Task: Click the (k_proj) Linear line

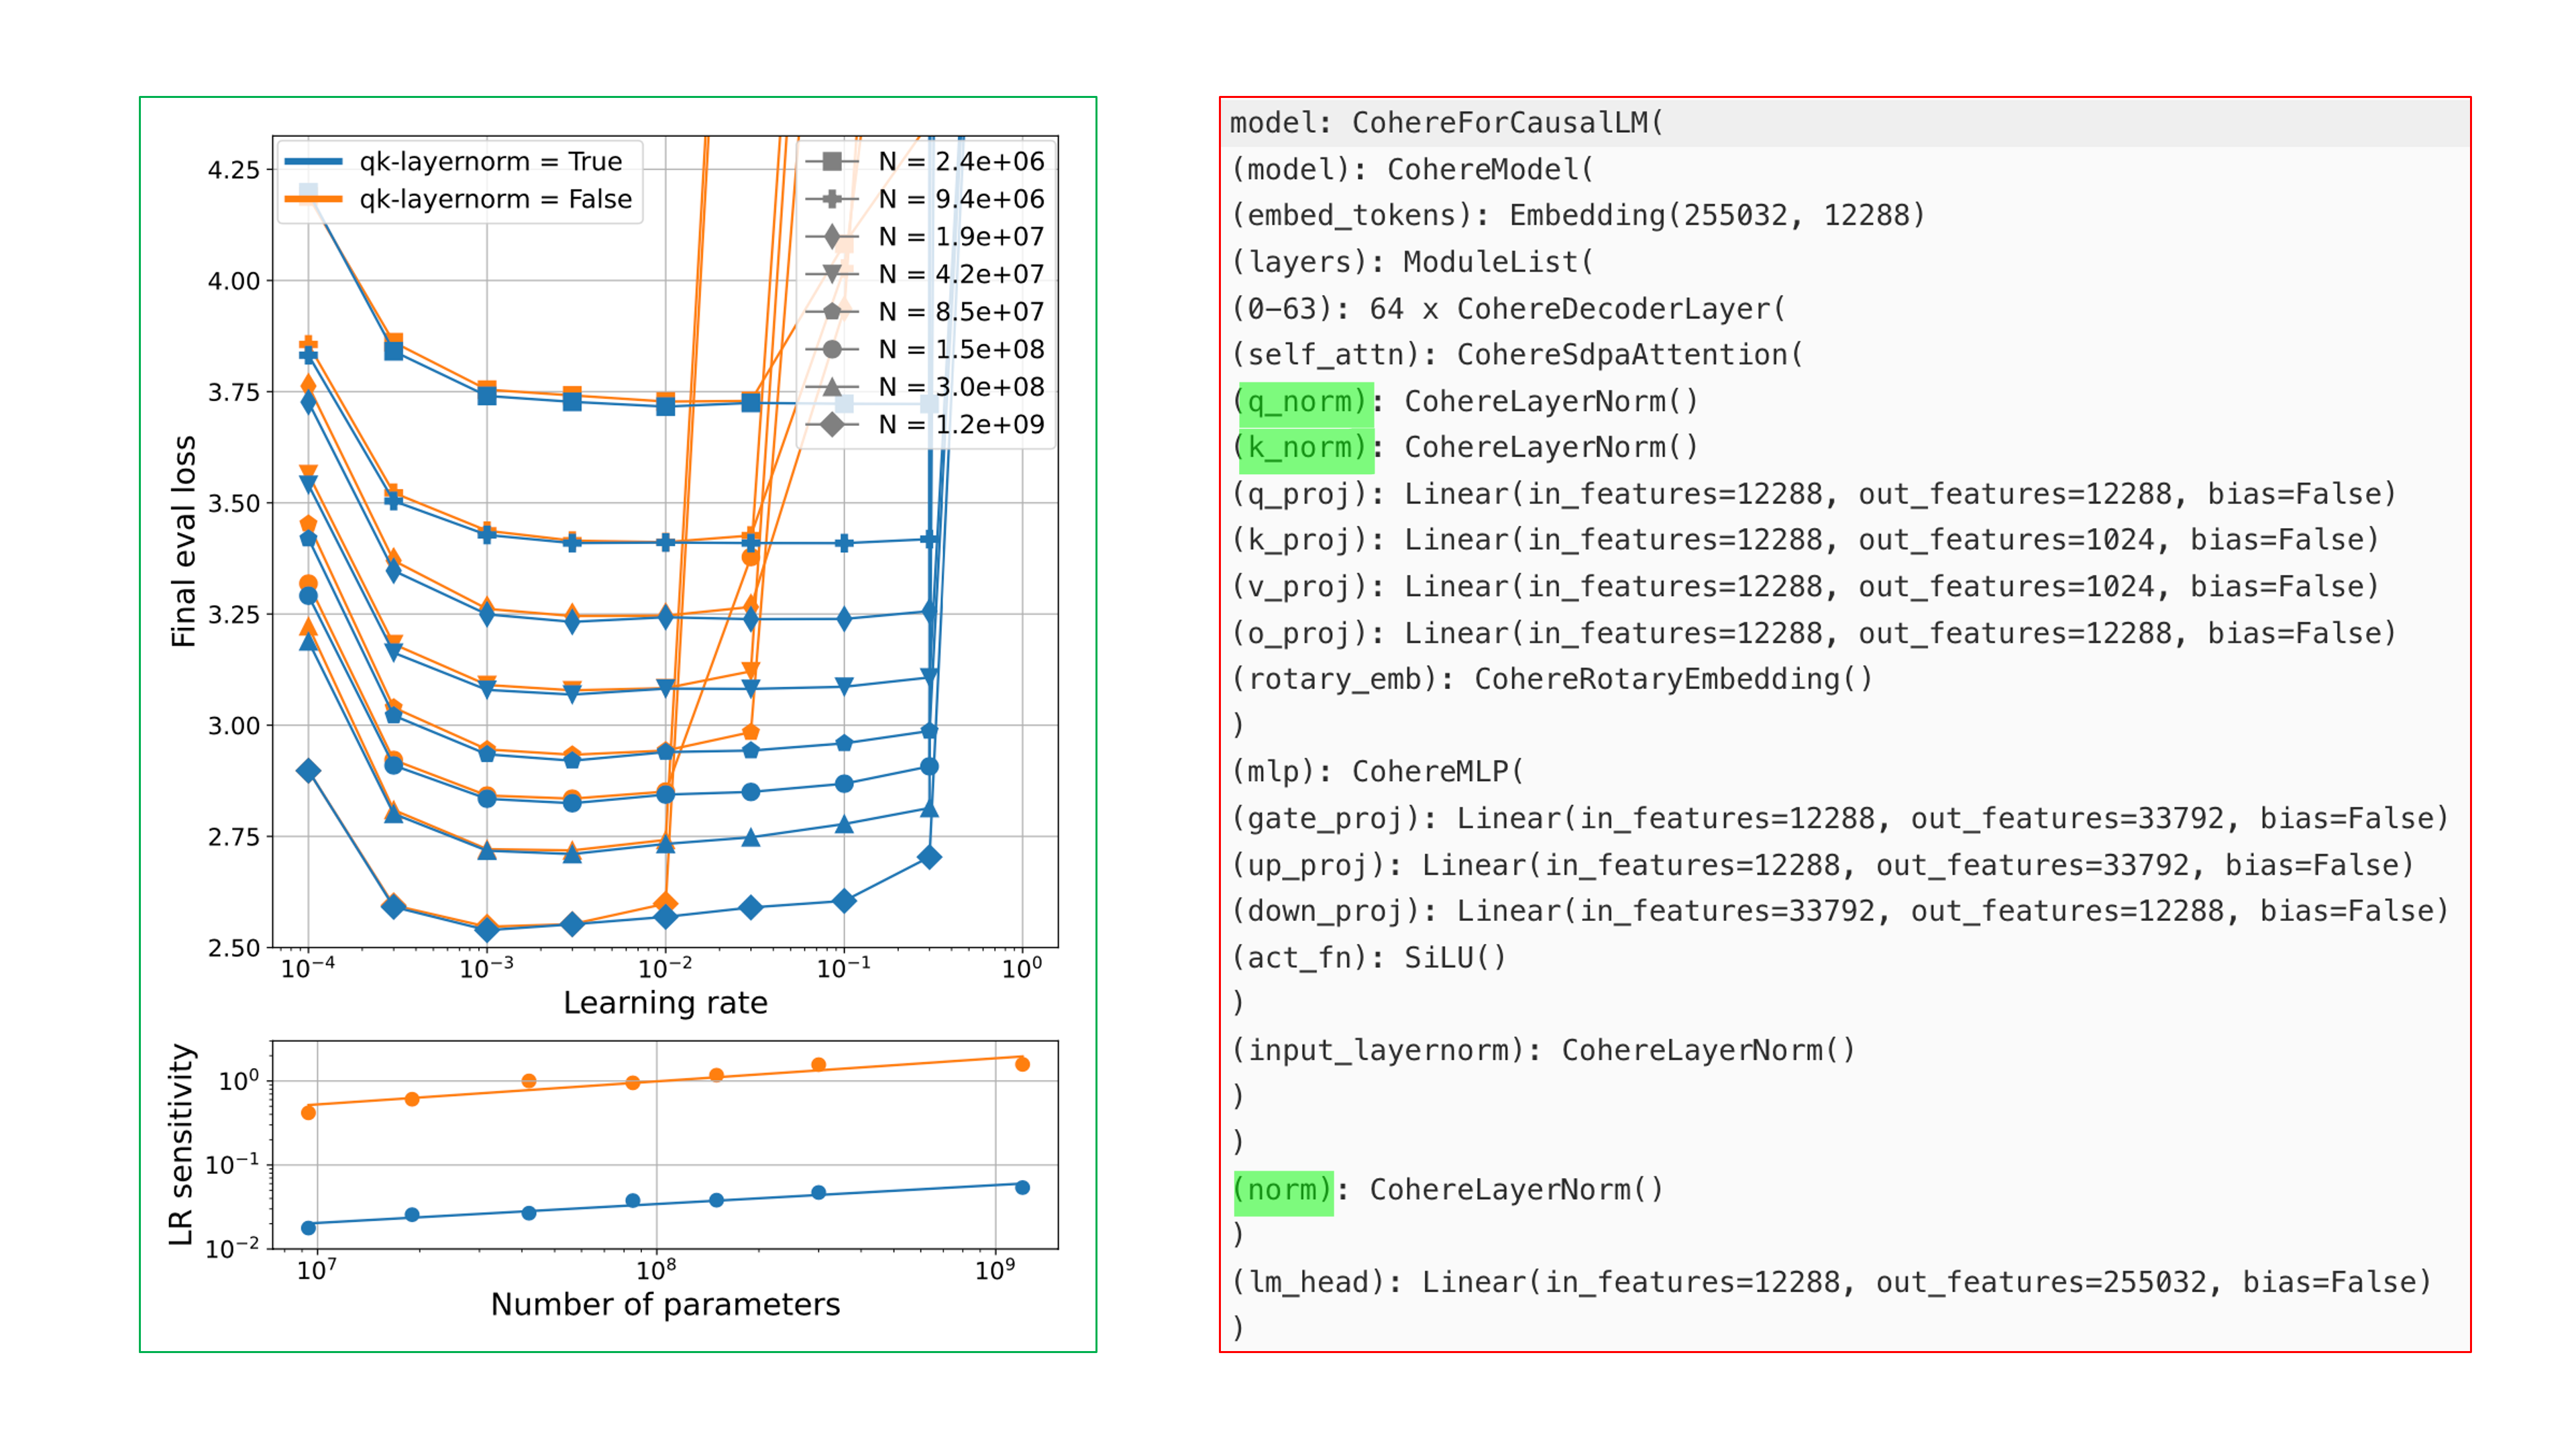Action: [x=1806, y=540]
